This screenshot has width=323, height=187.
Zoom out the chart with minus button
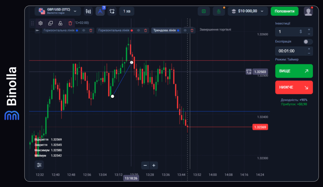pos(145,165)
